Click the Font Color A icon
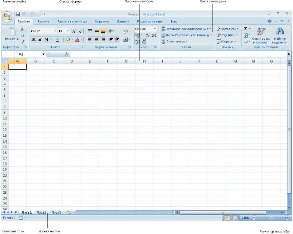 77,39
